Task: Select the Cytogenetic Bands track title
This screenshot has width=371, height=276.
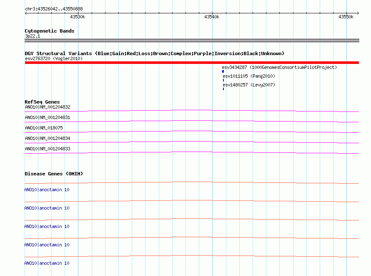Action: [50, 31]
